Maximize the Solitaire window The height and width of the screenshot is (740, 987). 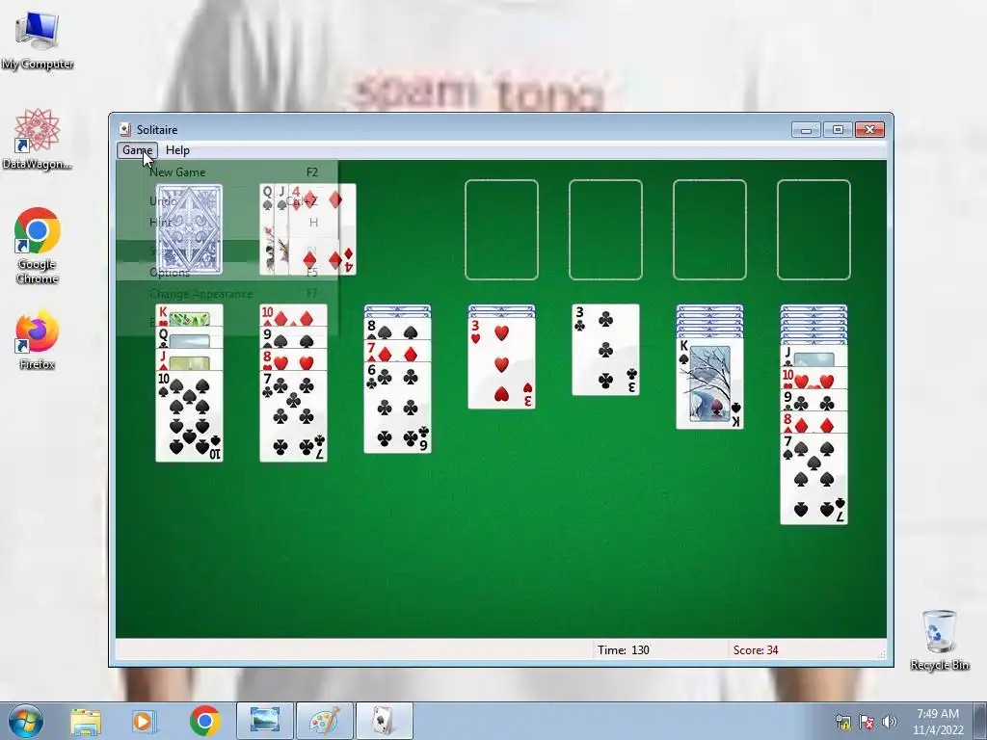[x=838, y=130]
